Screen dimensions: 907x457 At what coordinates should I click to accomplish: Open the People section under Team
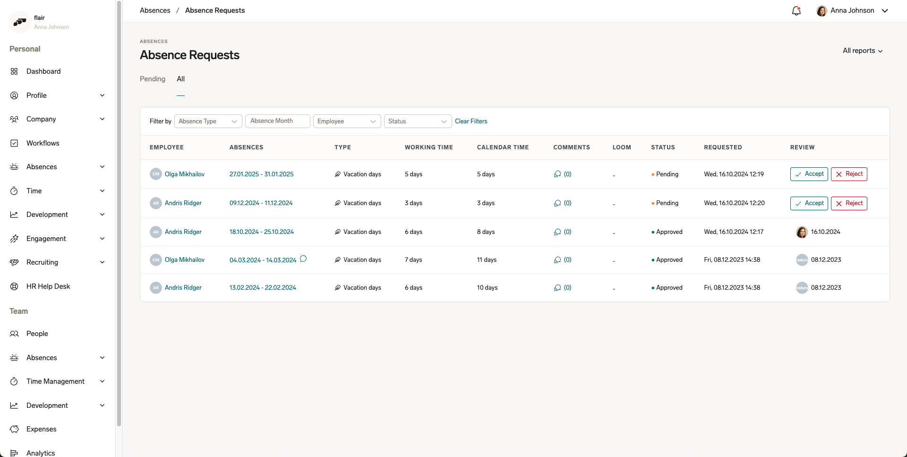tap(37, 334)
